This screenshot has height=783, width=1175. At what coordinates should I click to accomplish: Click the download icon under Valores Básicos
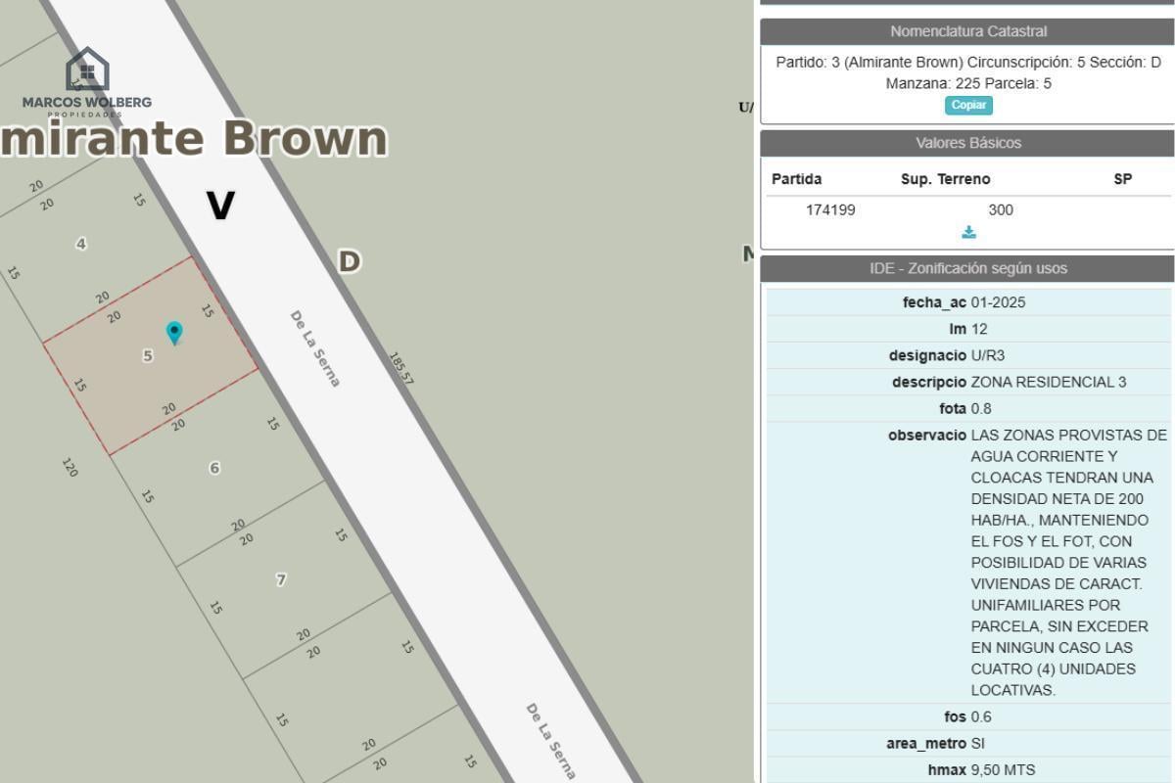point(968,232)
